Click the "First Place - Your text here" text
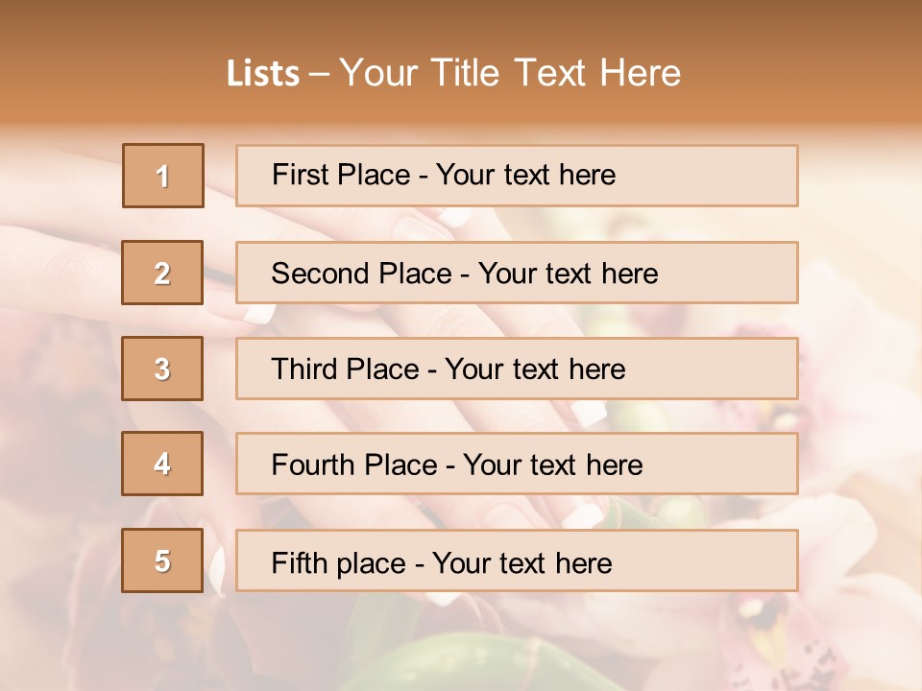Image resolution: width=922 pixels, height=691 pixels. (x=444, y=175)
